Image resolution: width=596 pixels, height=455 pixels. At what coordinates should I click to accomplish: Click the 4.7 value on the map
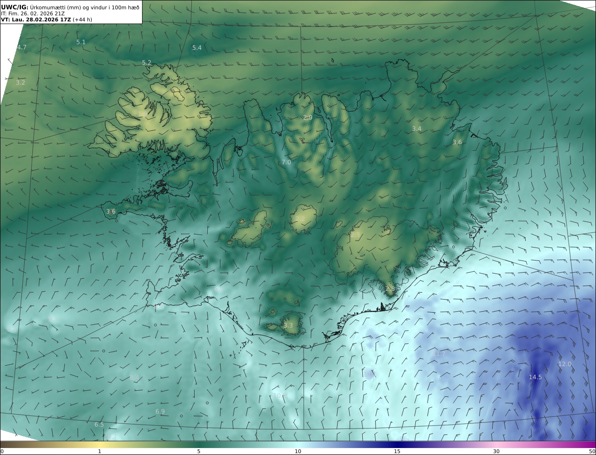22,47
